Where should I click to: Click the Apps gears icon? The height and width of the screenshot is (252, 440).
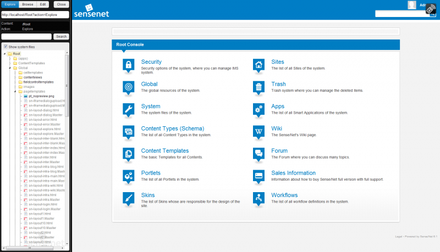tap(258, 110)
